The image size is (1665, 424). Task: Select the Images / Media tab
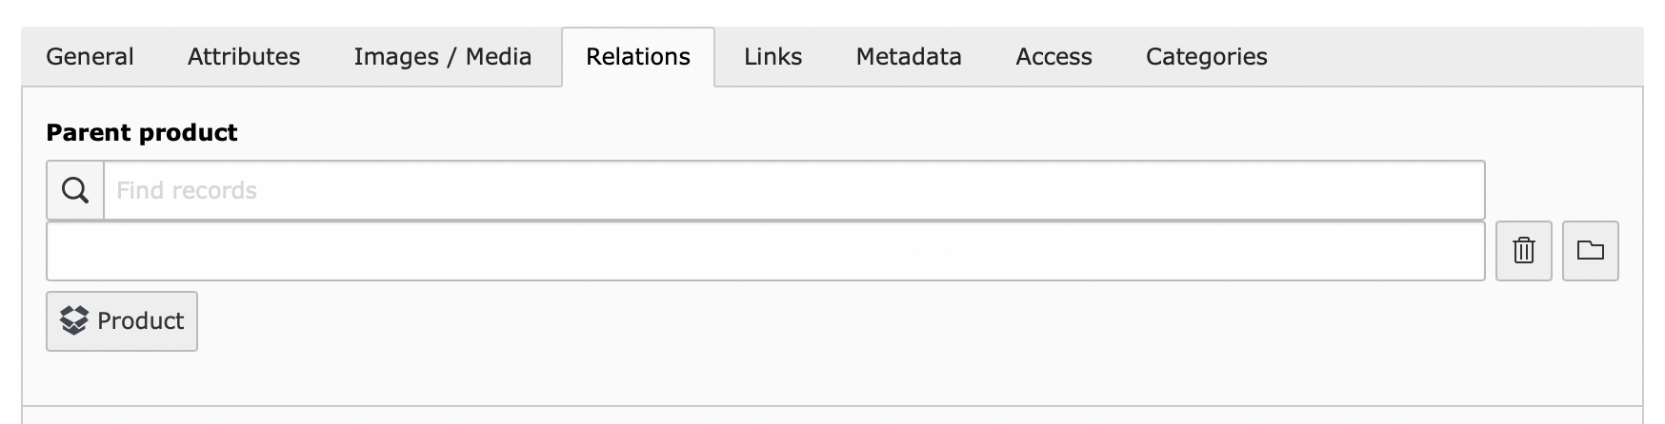pyautogui.click(x=443, y=57)
